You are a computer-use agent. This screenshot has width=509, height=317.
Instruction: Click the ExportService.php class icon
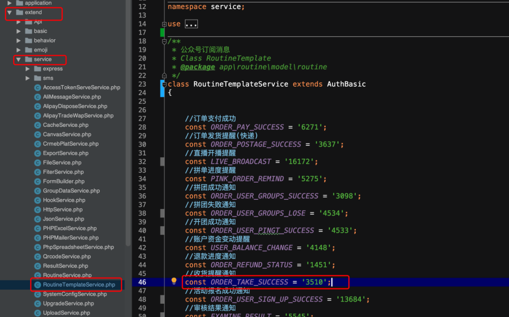pos(38,153)
